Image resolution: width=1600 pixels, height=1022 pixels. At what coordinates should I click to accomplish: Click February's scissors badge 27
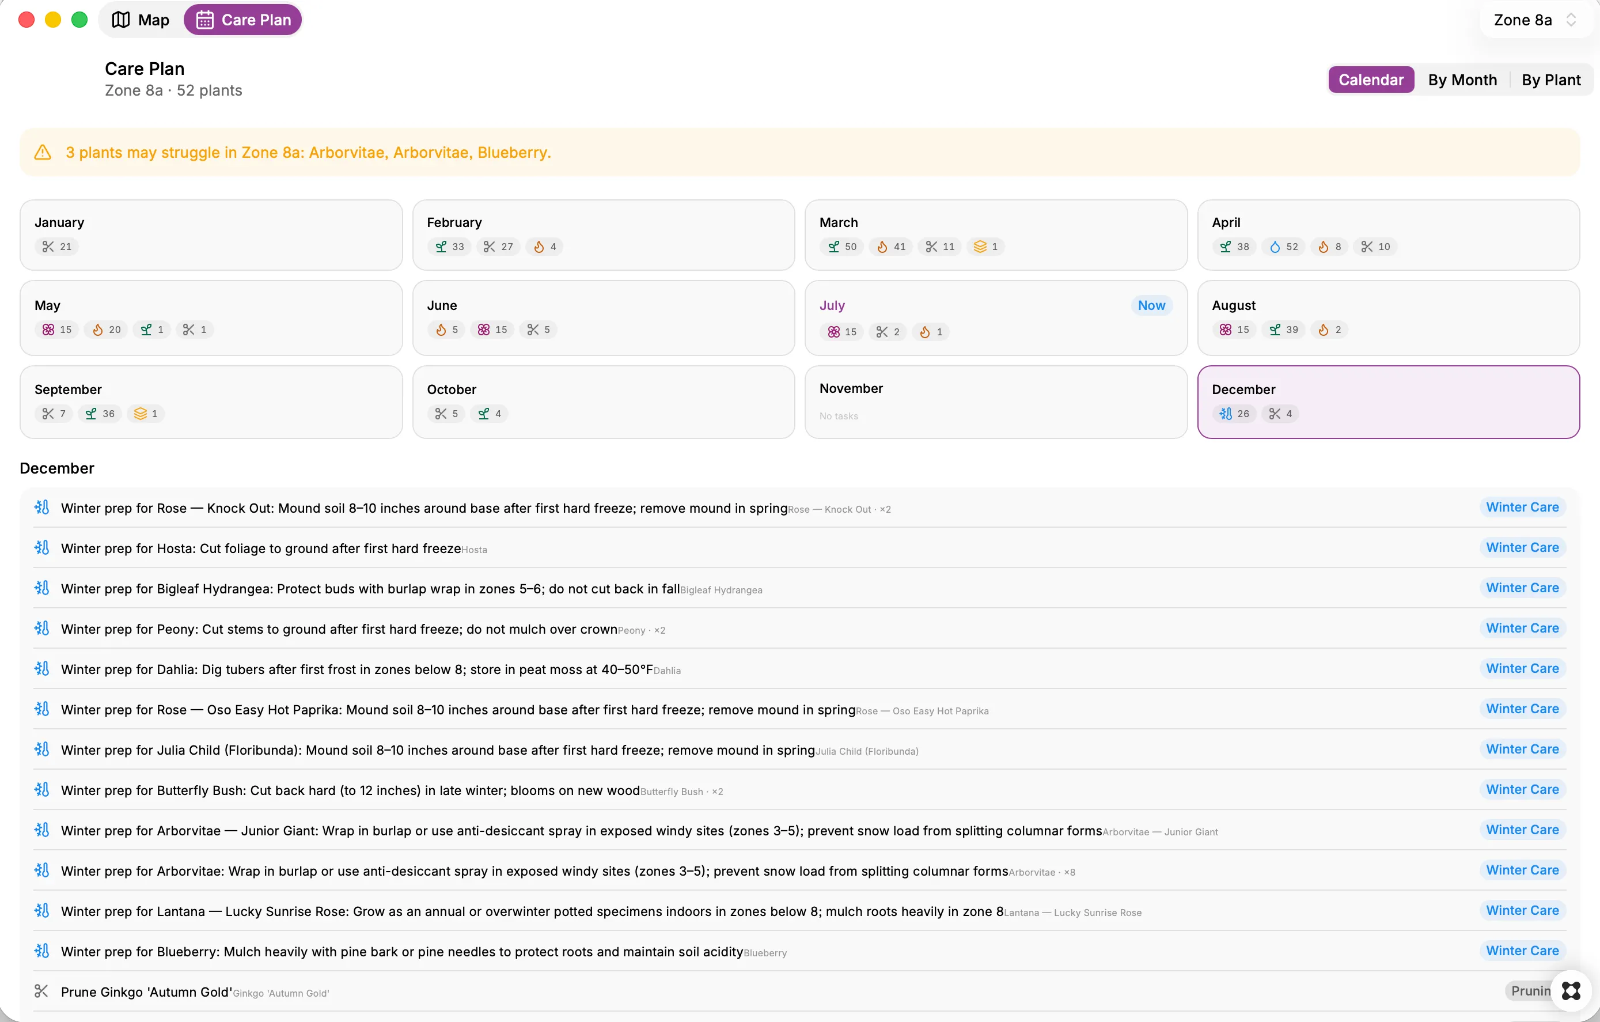tap(498, 247)
